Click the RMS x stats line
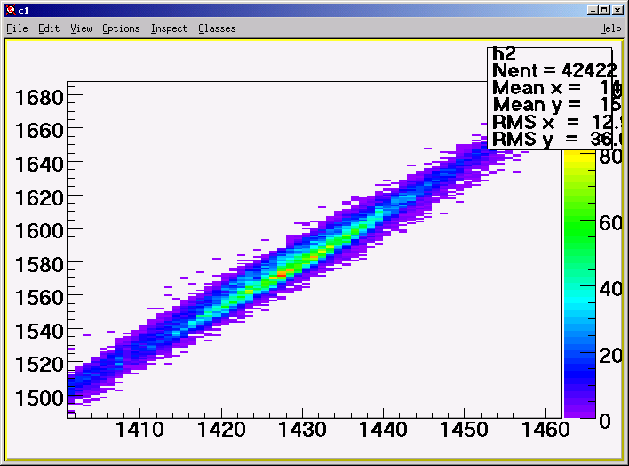 point(557,122)
